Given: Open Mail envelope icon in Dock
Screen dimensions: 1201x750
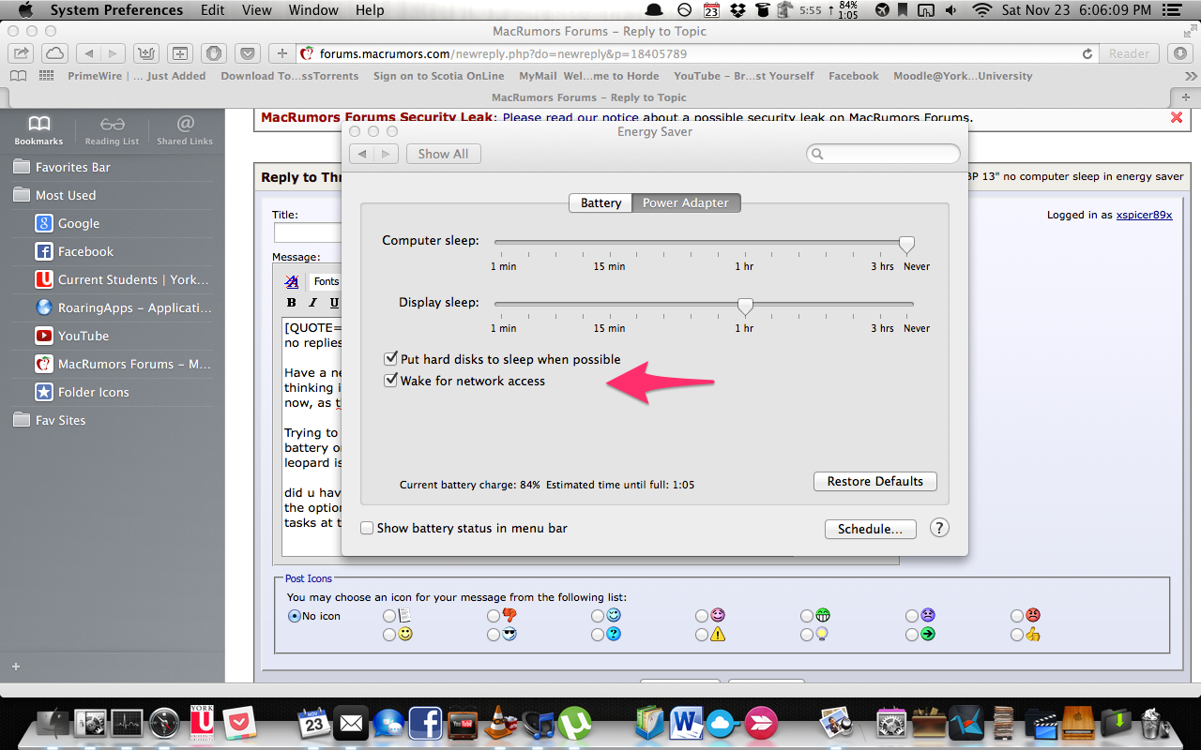Looking at the screenshot, I should [x=351, y=724].
